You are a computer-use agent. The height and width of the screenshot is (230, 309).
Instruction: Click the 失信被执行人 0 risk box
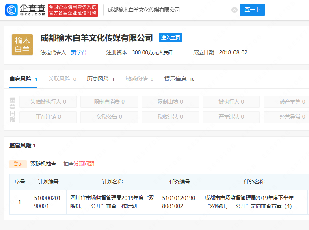[x=48, y=102]
